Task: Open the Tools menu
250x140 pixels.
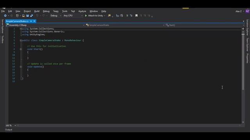Action: click(65, 11)
